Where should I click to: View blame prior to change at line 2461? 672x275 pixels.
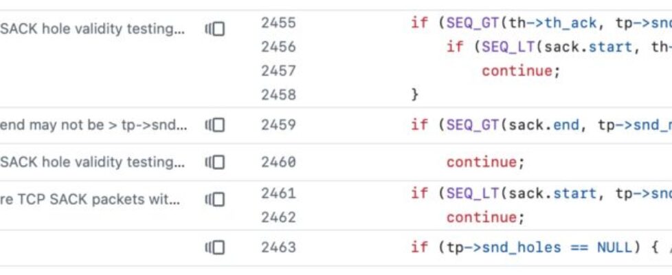[x=215, y=199]
